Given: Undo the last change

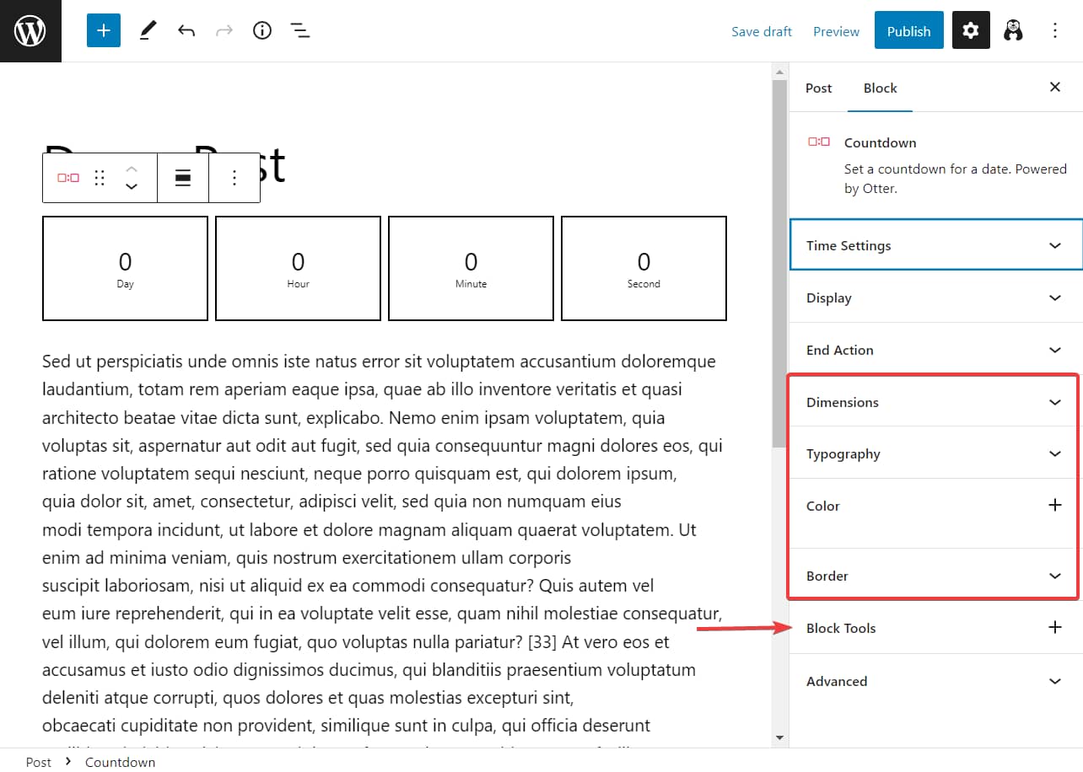Looking at the screenshot, I should 186,31.
